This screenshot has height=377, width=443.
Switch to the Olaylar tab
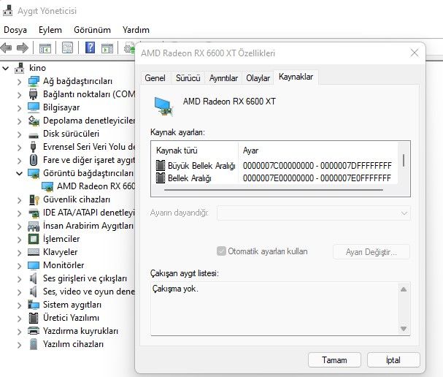coord(258,78)
